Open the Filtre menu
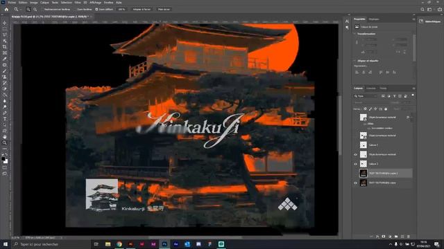The image size is (444, 249). [x=78, y=3]
